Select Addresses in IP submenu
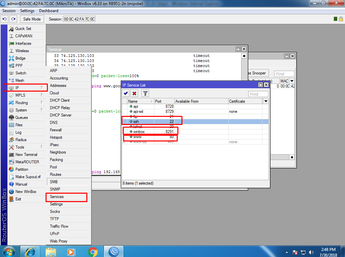The image size is (345, 257). click(69, 86)
